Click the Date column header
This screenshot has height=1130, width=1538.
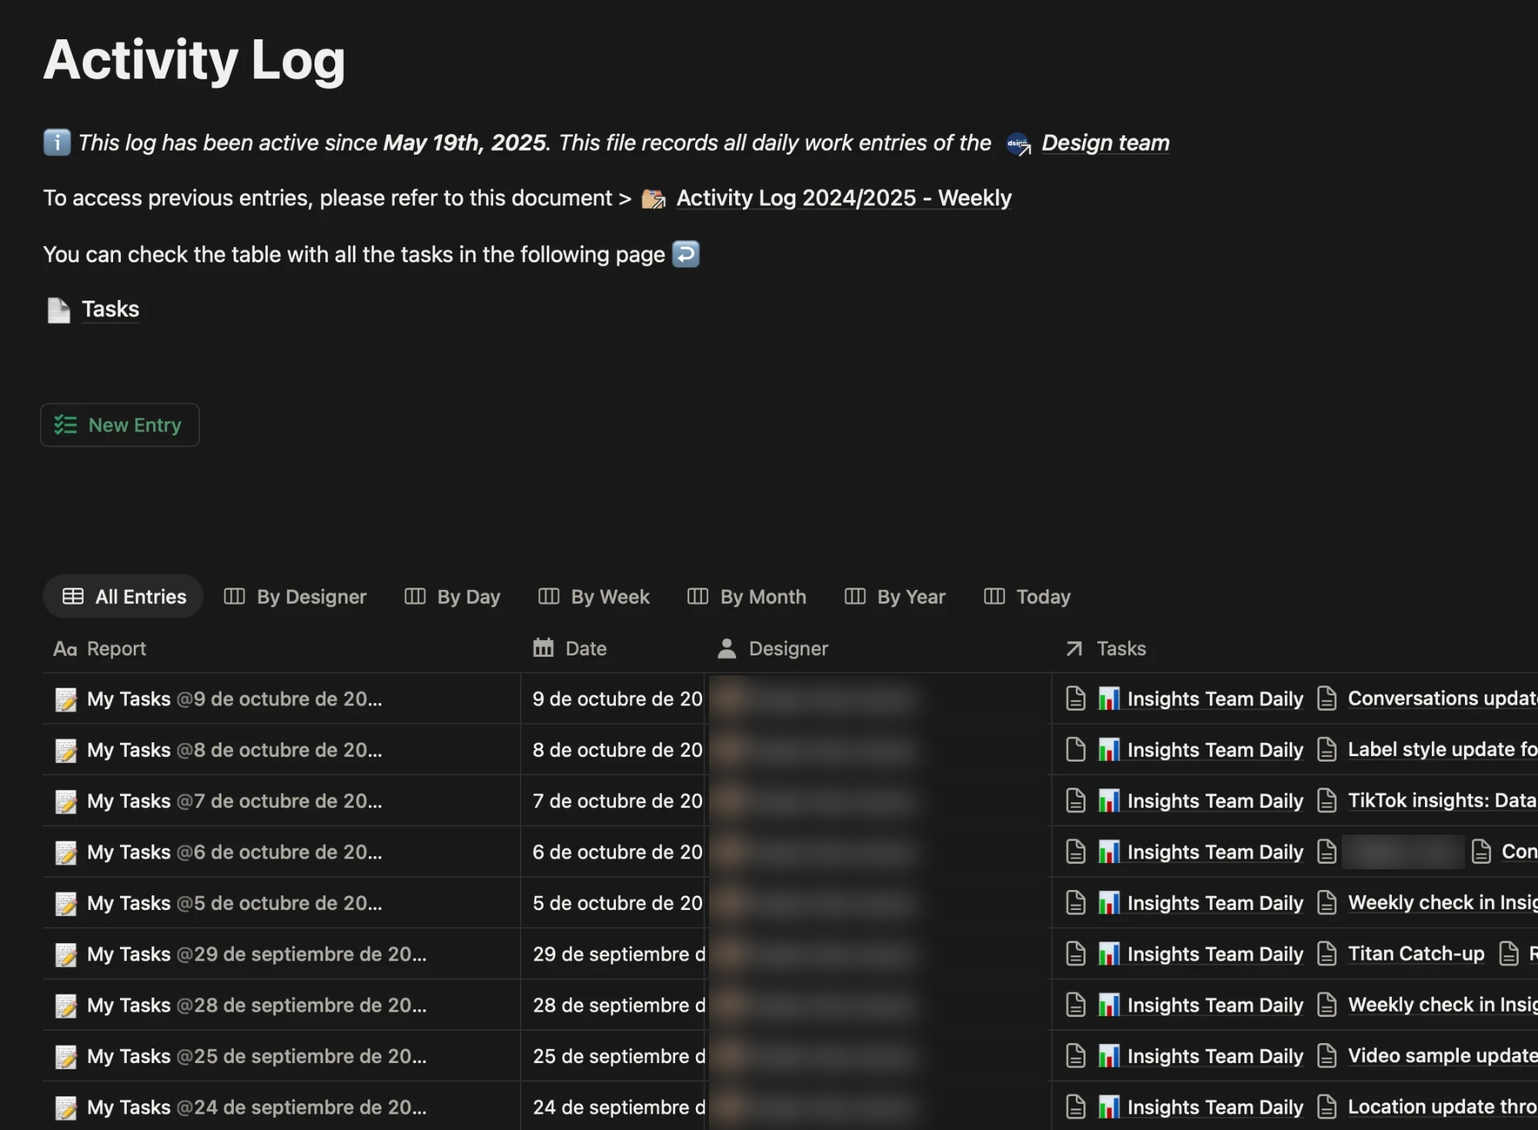coord(570,648)
